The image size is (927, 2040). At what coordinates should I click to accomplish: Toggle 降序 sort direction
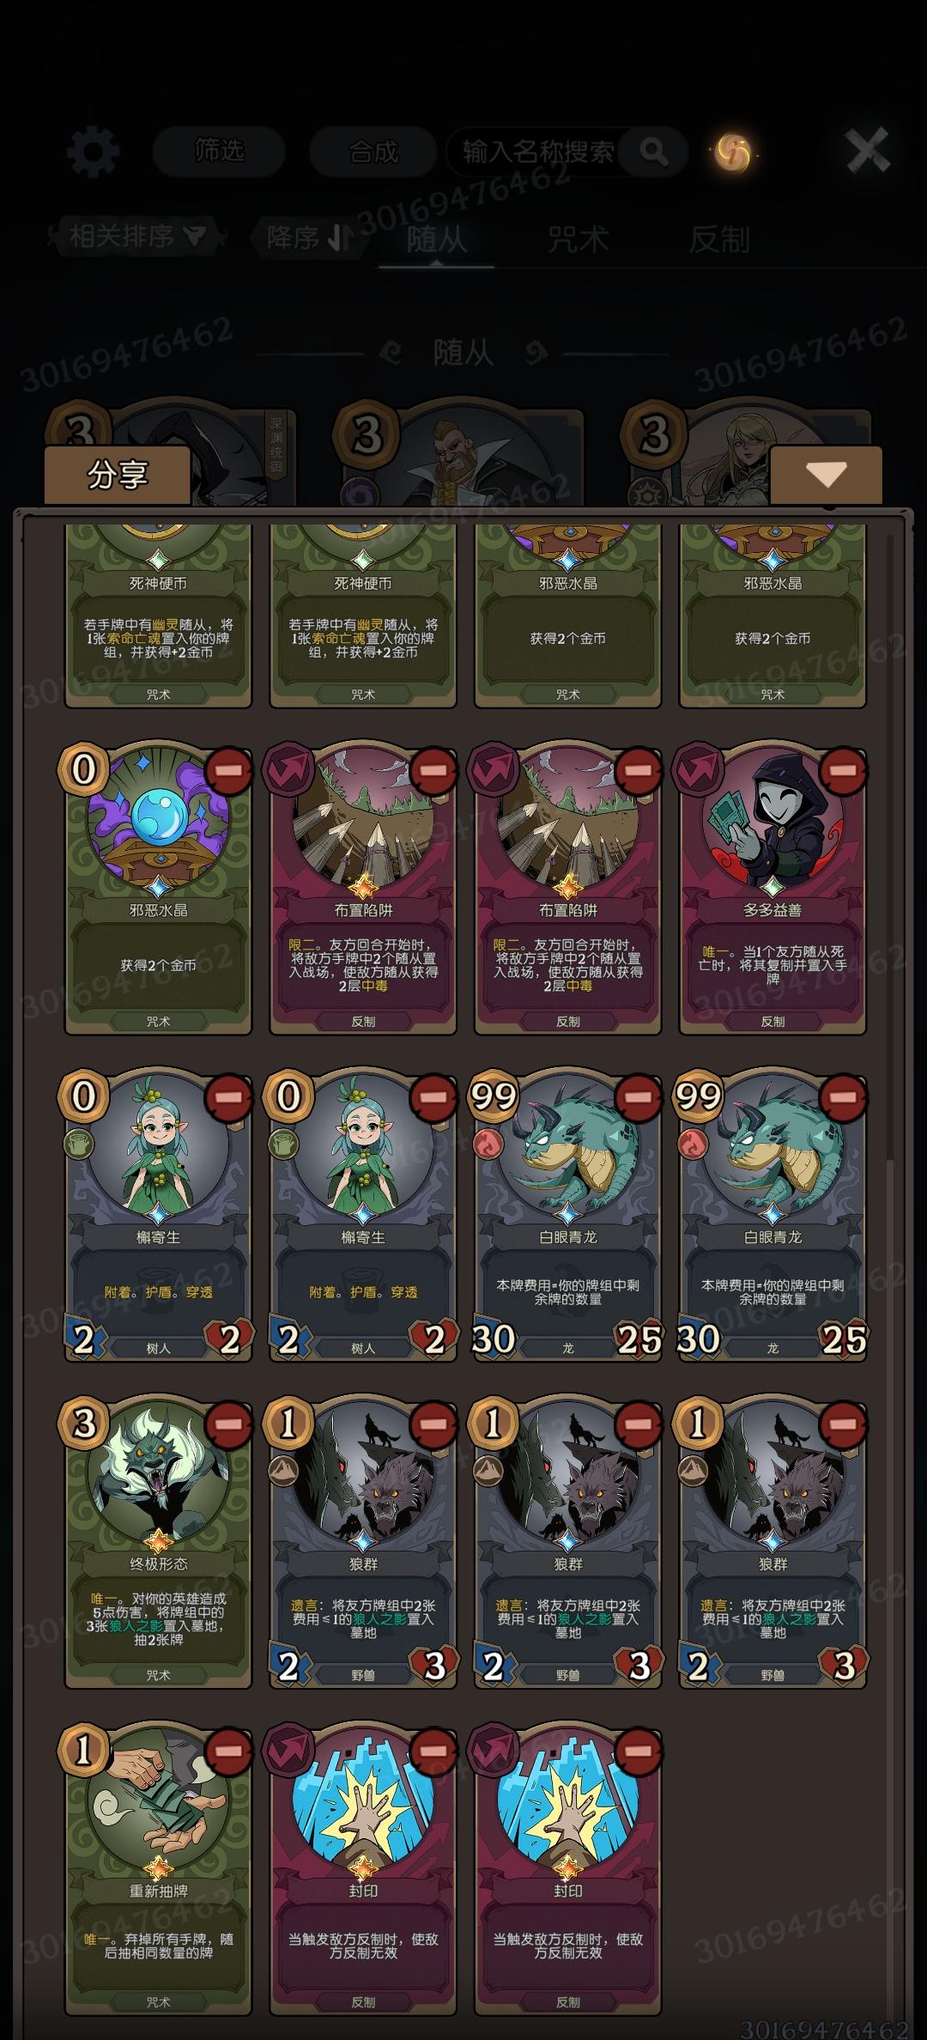[309, 237]
